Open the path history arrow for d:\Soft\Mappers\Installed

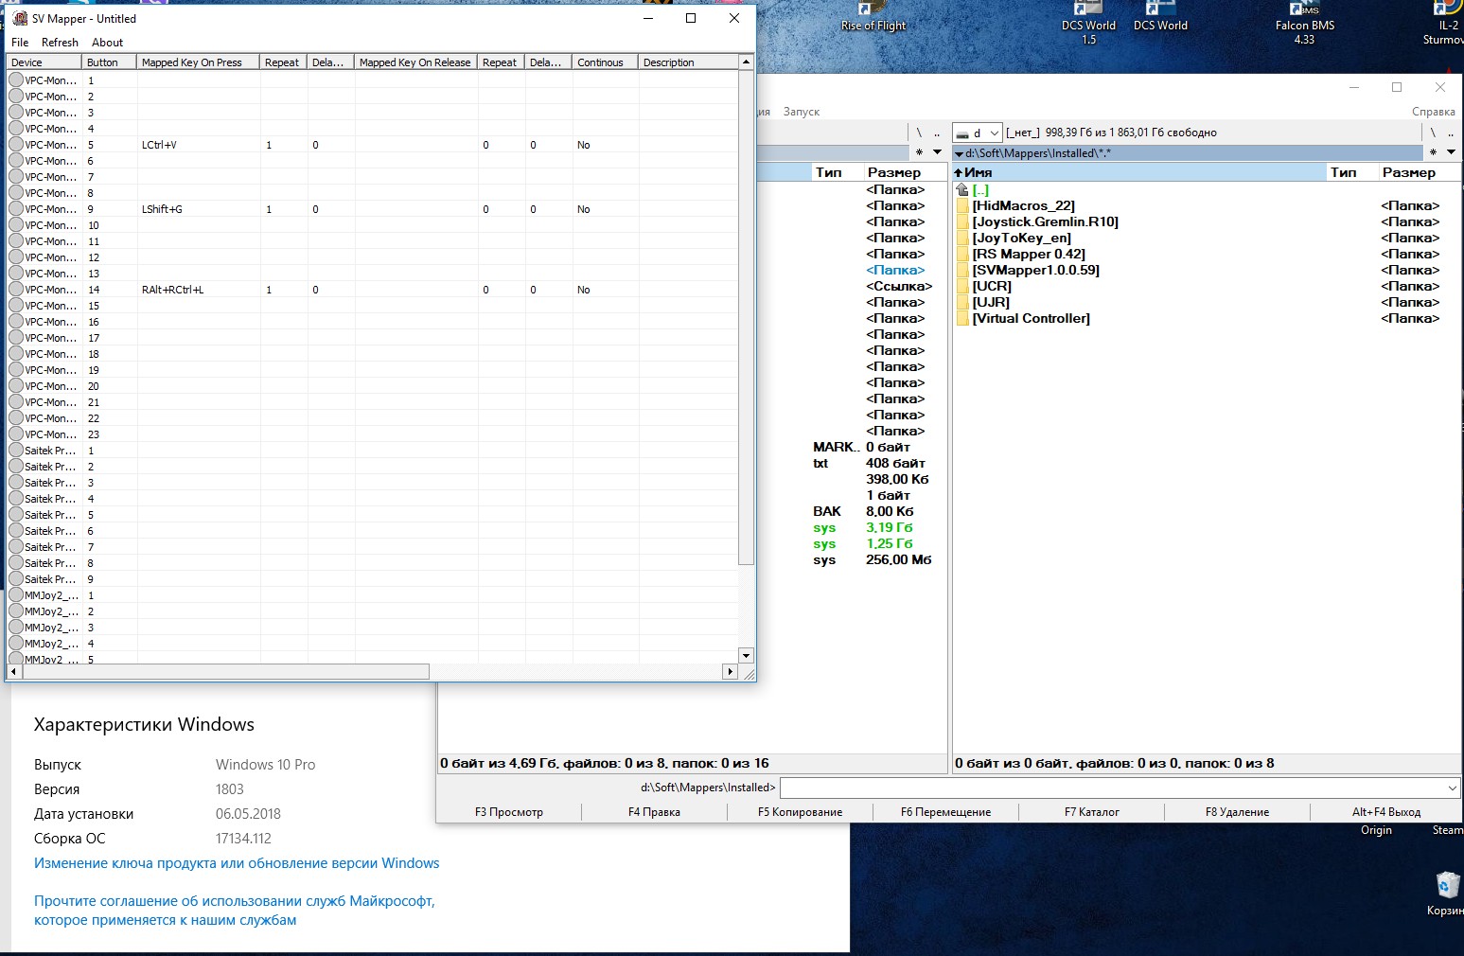(x=959, y=153)
